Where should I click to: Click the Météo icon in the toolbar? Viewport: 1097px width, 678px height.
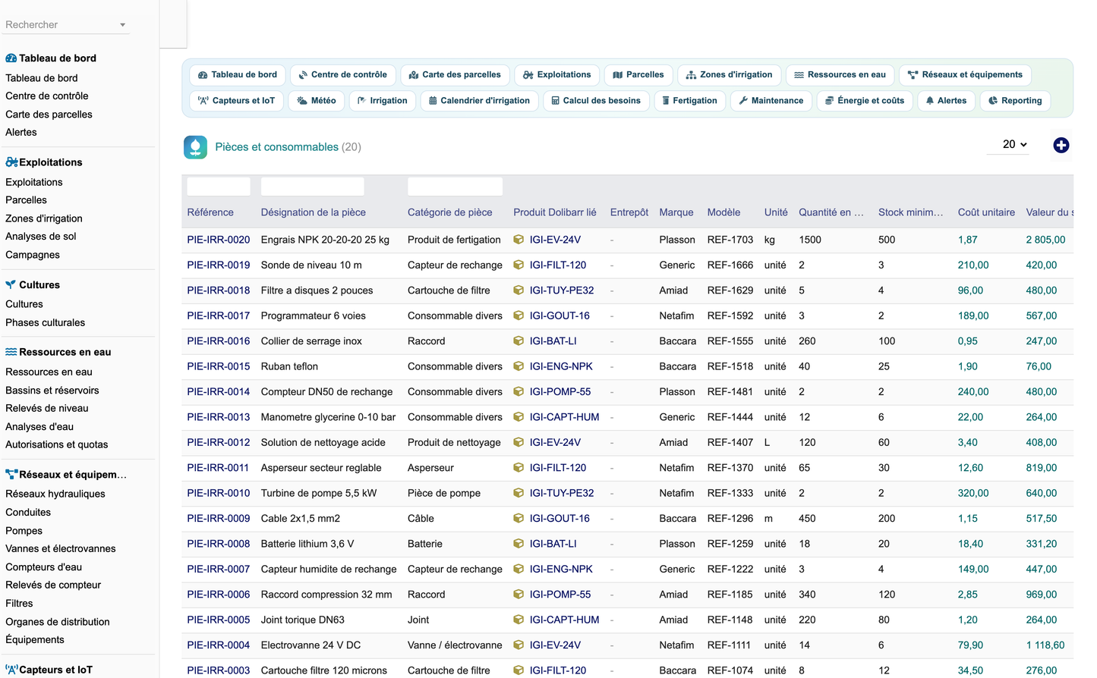point(302,101)
